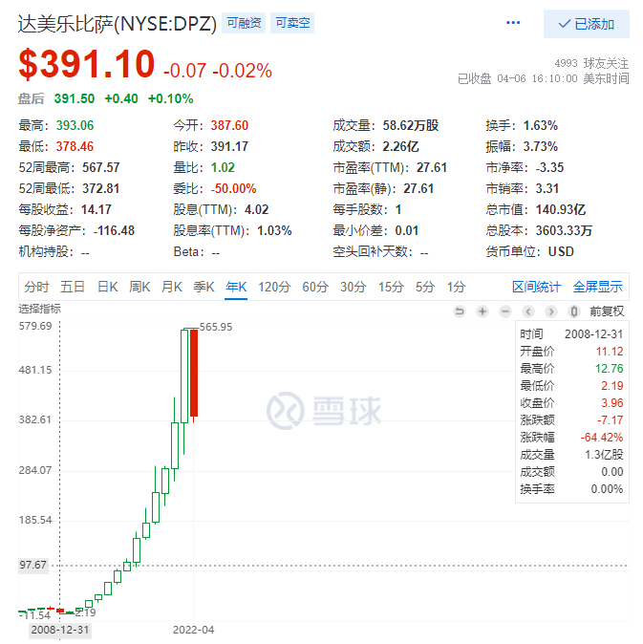Image resolution: width=643 pixels, height=644 pixels.
Task: Click the 最低 value 378.46
Action: [x=75, y=146]
